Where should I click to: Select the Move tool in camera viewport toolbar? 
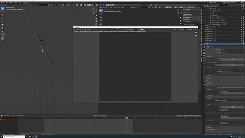(101, 17)
